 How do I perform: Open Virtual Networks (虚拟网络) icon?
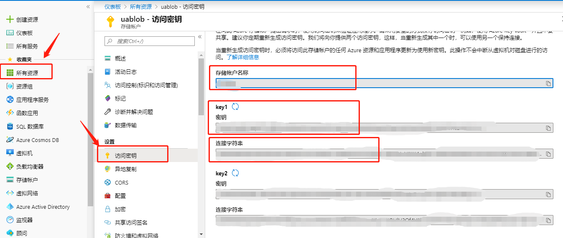[10, 193]
